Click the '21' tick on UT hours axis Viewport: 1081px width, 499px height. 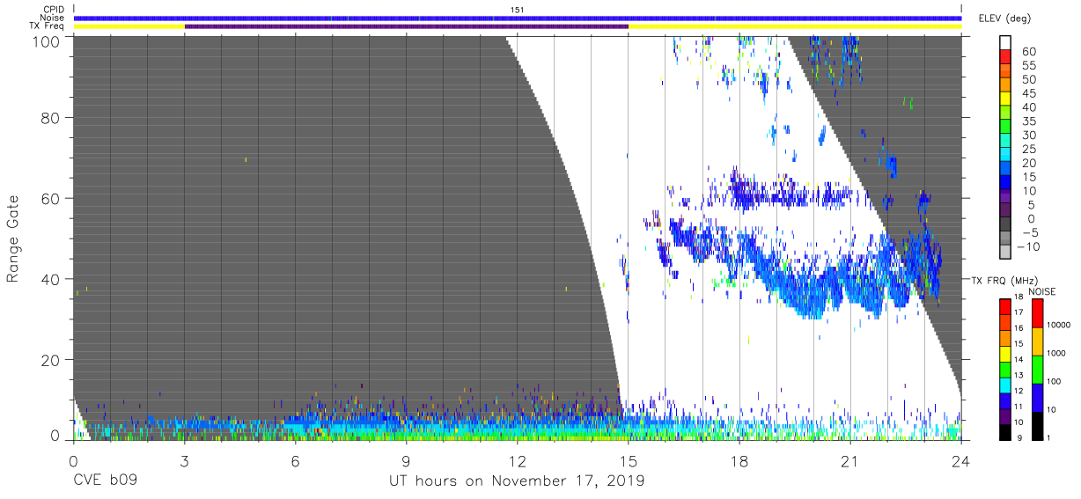tap(850, 460)
